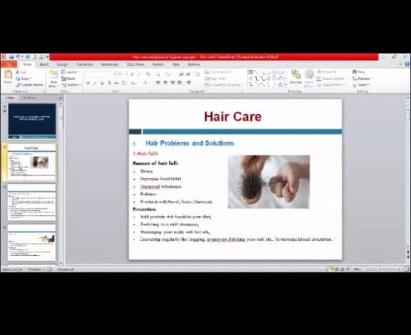Set paragraph alignment to Center
Viewport: 411px width, 335px height.
pyautogui.click(x=166, y=83)
